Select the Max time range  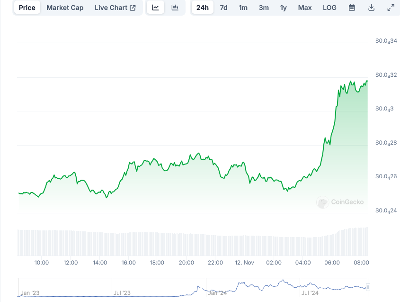pos(305,8)
